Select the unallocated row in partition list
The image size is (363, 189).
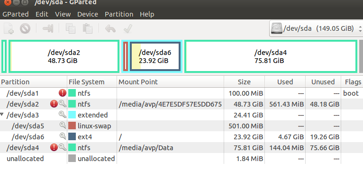click(181, 159)
